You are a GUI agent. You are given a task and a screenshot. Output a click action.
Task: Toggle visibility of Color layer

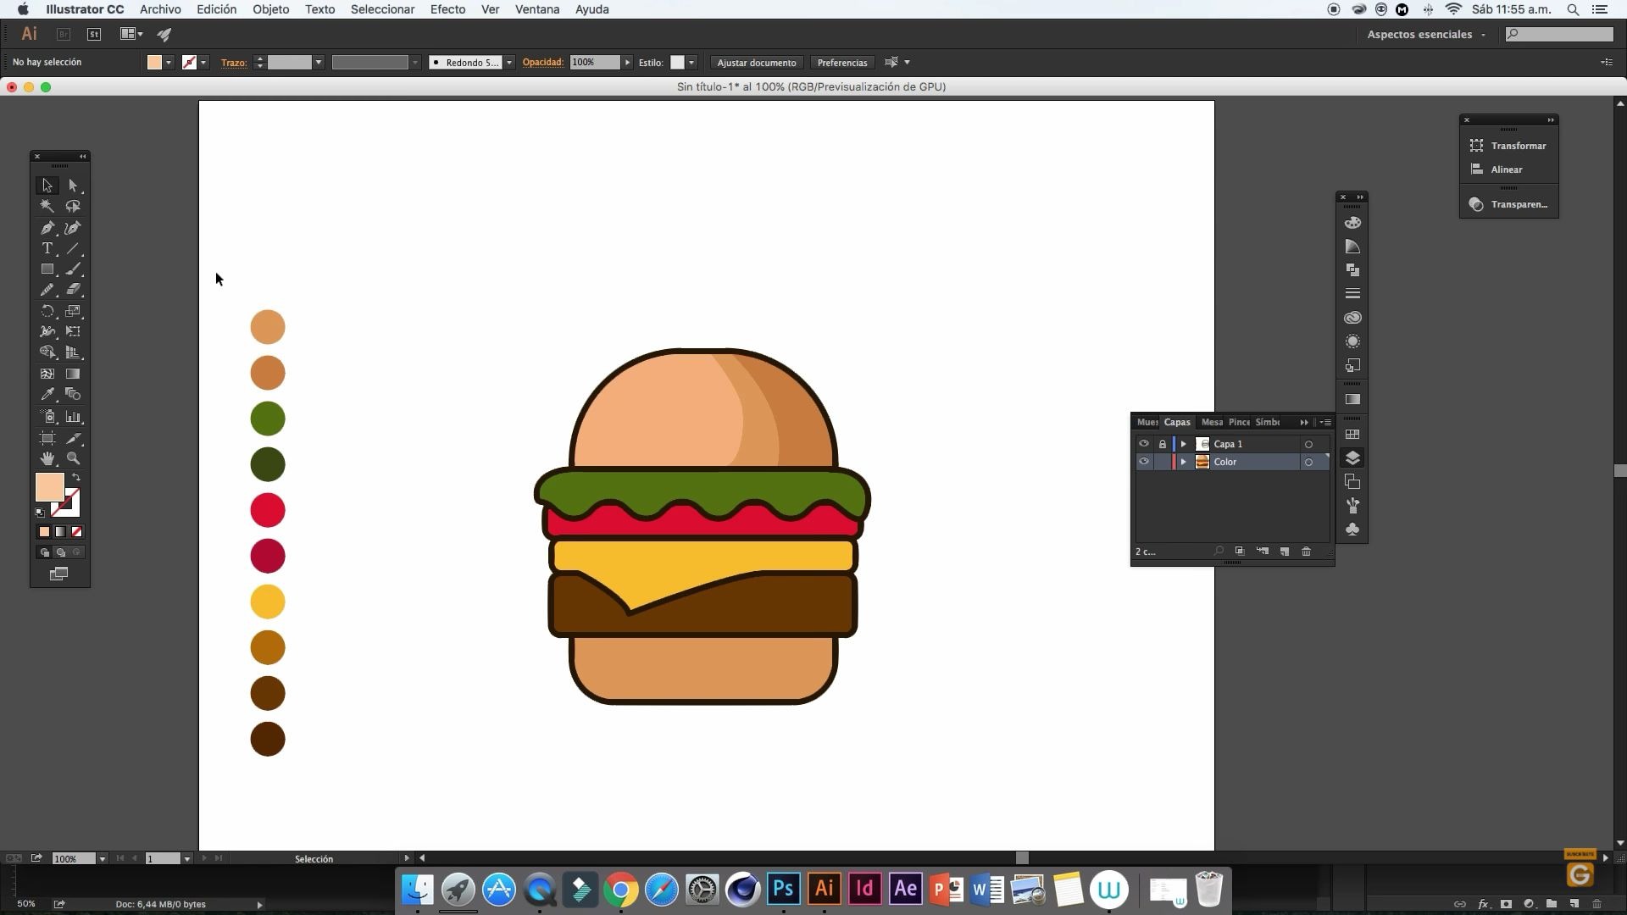coord(1144,462)
